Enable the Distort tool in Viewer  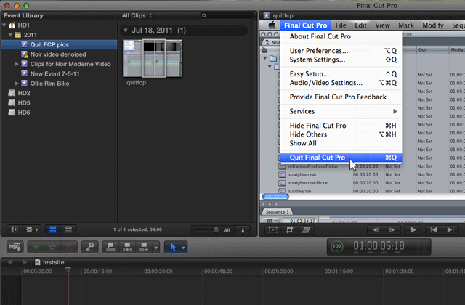point(306,229)
